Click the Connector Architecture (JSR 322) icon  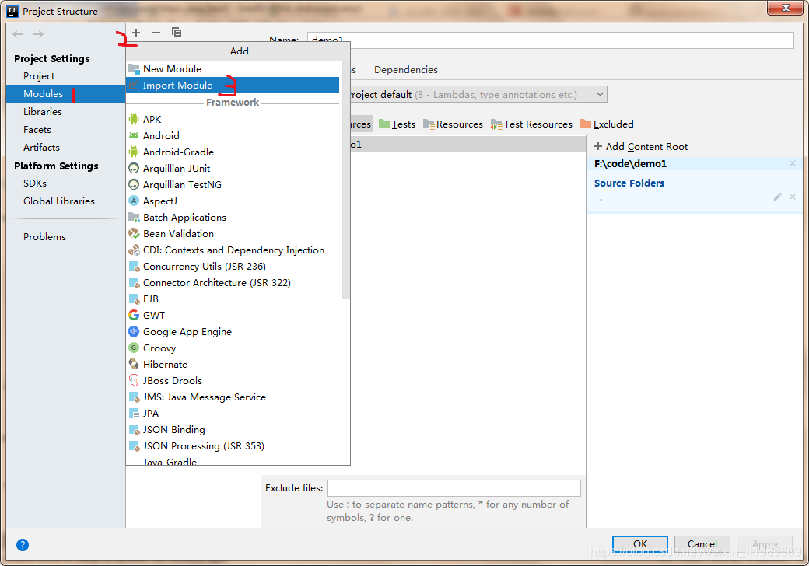(134, 282)
